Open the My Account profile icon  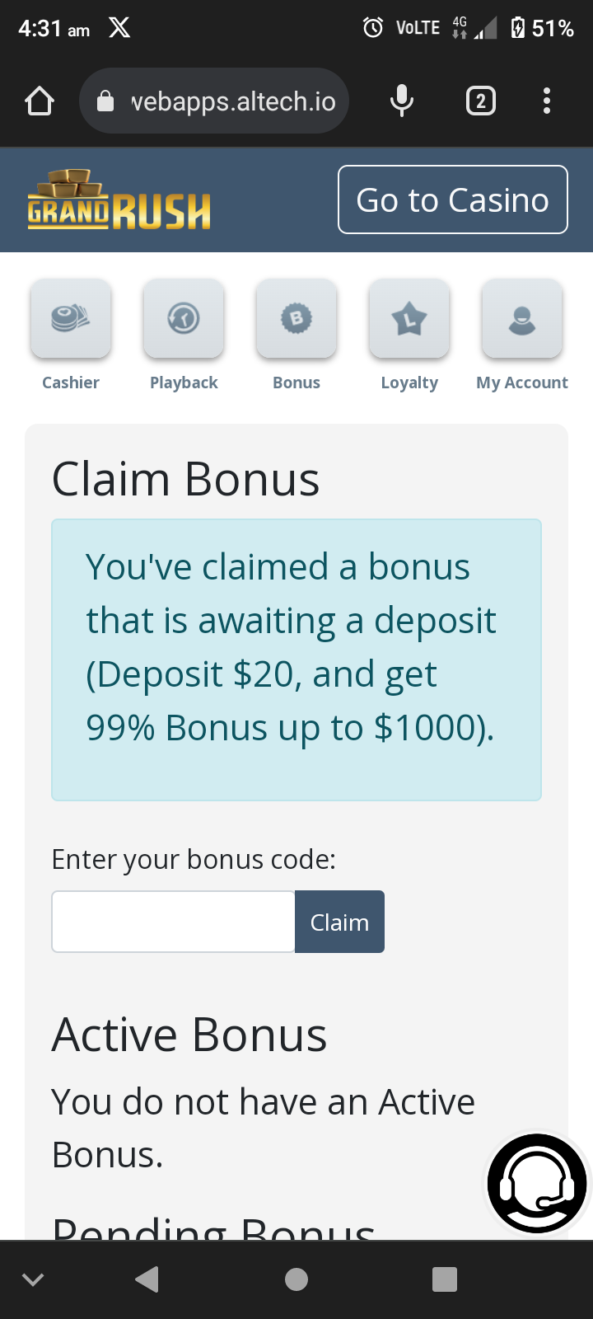click(522, 319)
